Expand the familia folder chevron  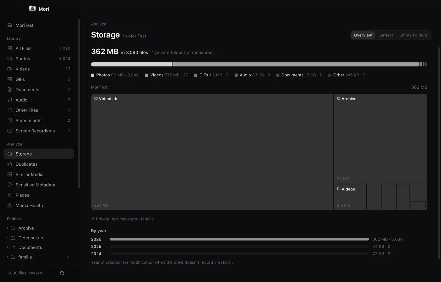pos(7,257)
